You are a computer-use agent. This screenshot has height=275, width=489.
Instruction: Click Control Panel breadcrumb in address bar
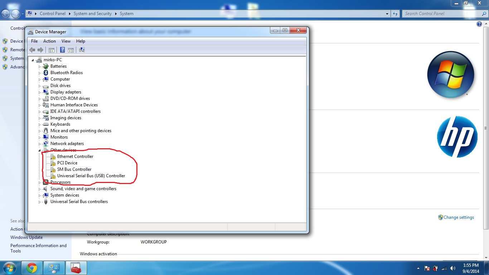pos(53,14)
